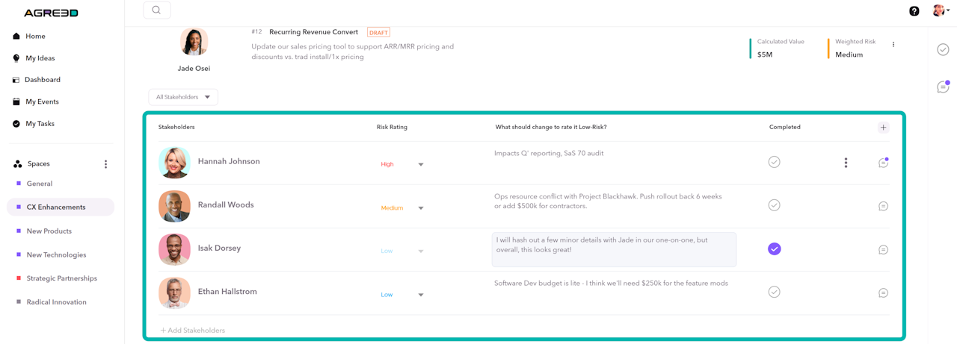Click Isak Dorsey's comment text field
Viewport: 957px width, 344px height.
pyautogui.click(x=613, y=249)
